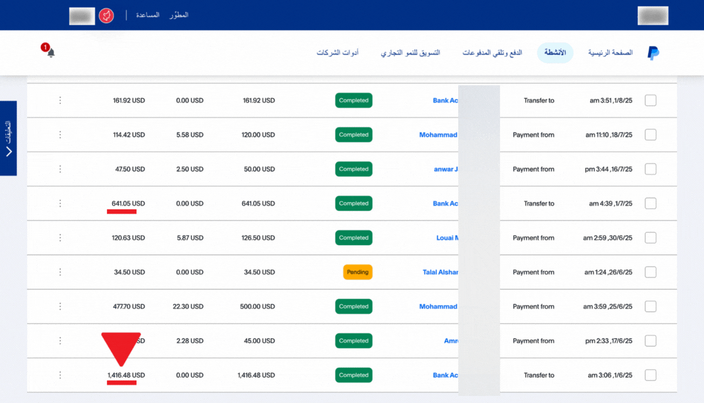The height and width of the screenshot is (403, 704).
Task: Open three-dot menu for 477.70 USD payment
Action: [60, 307]
